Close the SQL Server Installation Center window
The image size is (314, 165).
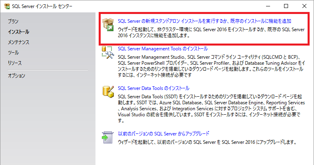[304, 6]
